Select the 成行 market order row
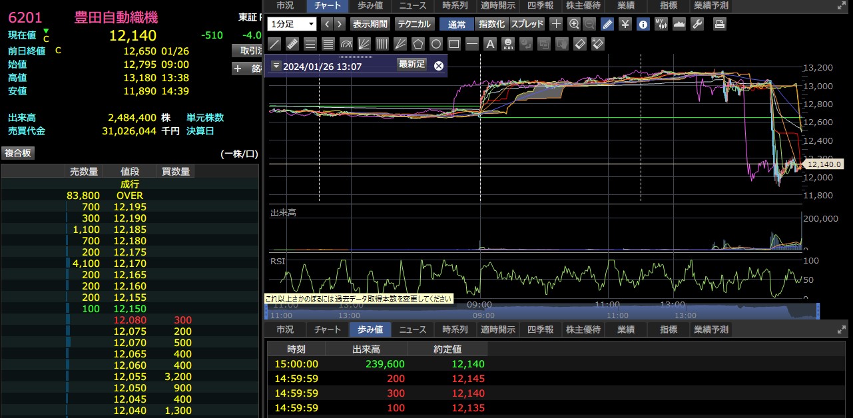This screenshot has height=418, width=853. (130, 184)
